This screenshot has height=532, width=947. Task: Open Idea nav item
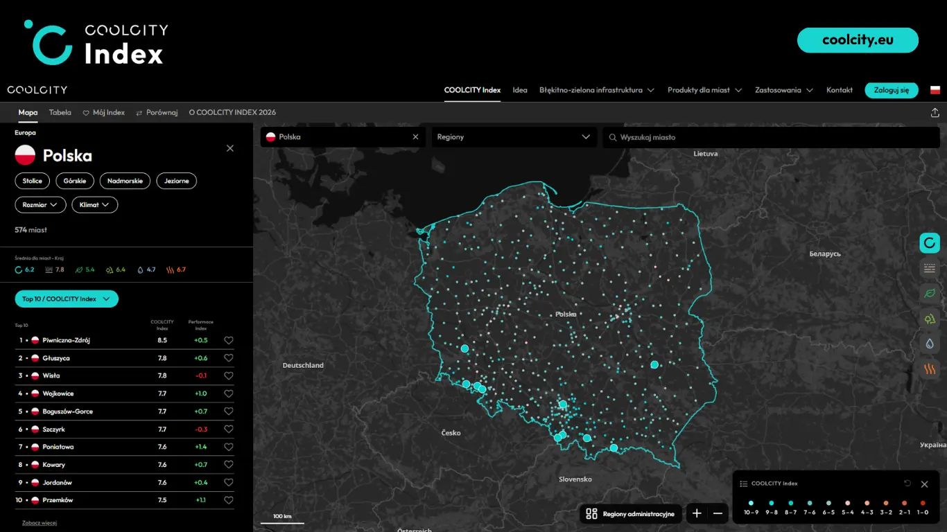tap(520, 90)
